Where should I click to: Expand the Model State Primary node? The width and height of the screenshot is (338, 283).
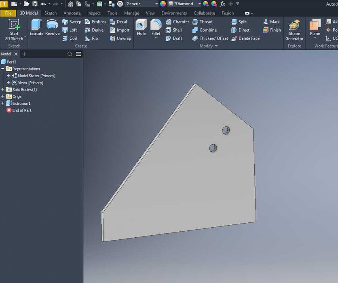[x=8, y=76]
